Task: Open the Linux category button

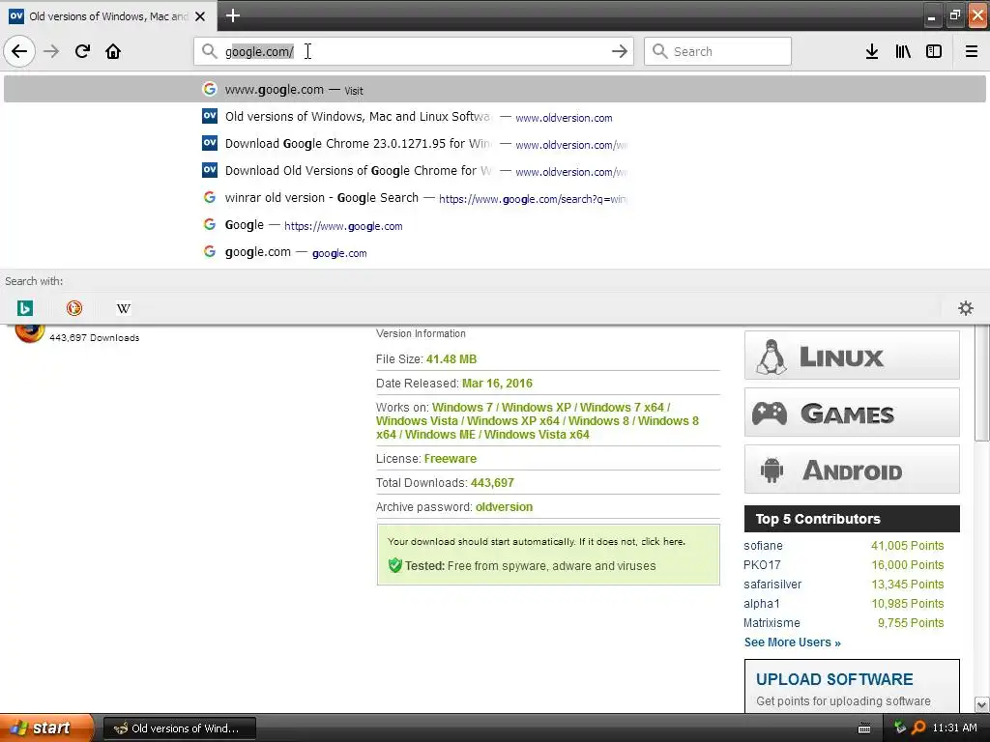Action: pos(852,356)
